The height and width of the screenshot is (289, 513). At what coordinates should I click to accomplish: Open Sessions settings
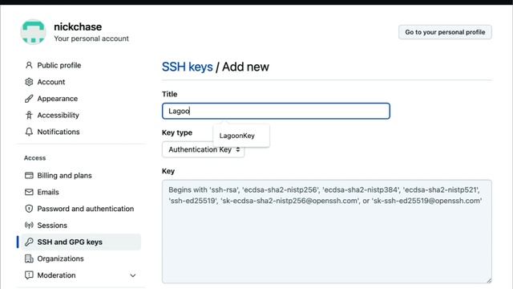click(x=52, y=226)
